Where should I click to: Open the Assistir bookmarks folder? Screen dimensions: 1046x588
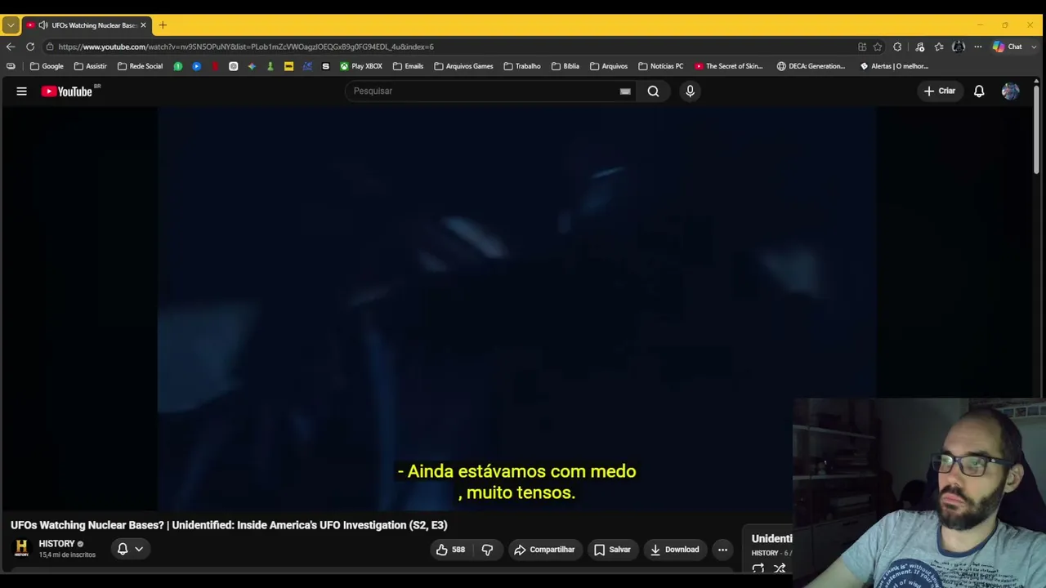click(x=91, y=66)
